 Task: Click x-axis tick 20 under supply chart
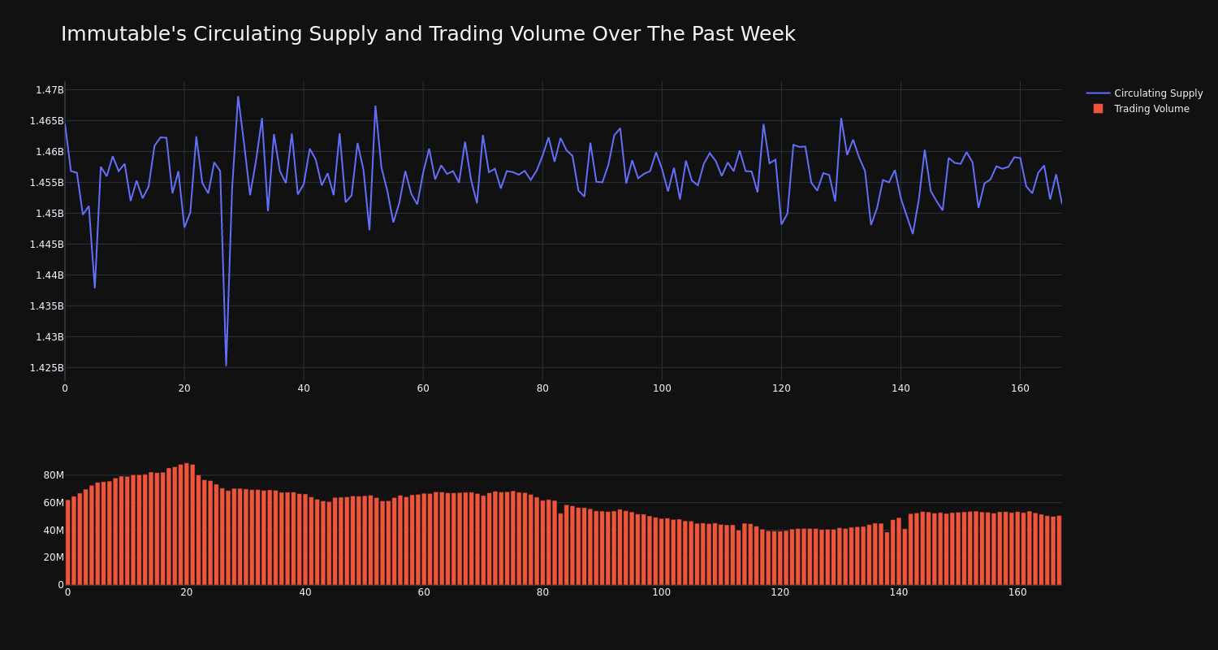point(184,388)
